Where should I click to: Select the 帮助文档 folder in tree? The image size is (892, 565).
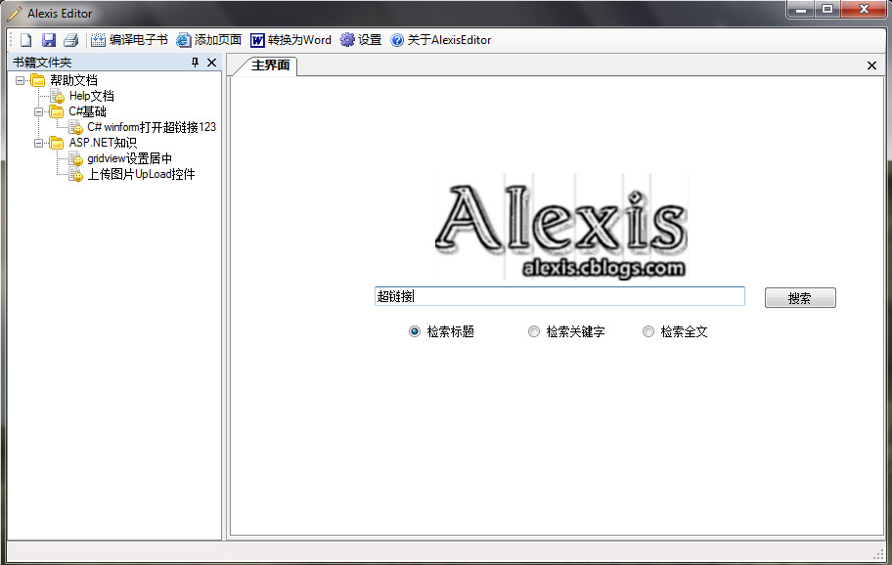point(74,80)
